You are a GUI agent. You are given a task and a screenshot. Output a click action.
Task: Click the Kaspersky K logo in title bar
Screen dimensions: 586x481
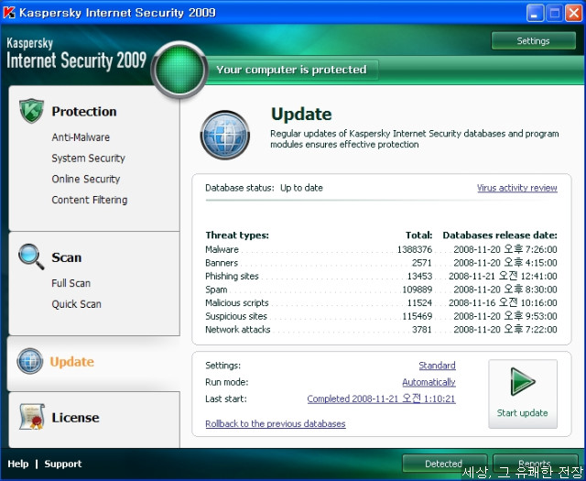coord(9,12)
